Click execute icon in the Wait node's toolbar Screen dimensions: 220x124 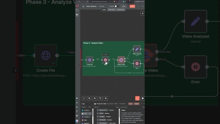[x=103, y=55]
